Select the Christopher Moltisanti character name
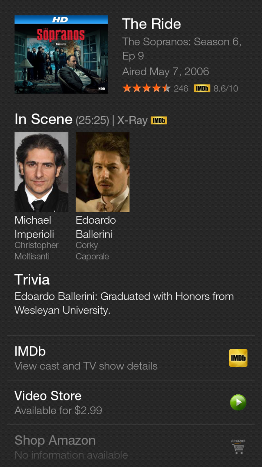The height and width of the screenshot is (467, 262). tap(36, 251)
